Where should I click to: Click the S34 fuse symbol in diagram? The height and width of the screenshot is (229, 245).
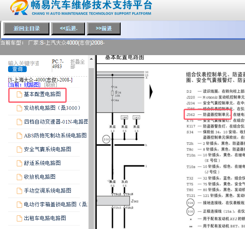coord(112,93)
